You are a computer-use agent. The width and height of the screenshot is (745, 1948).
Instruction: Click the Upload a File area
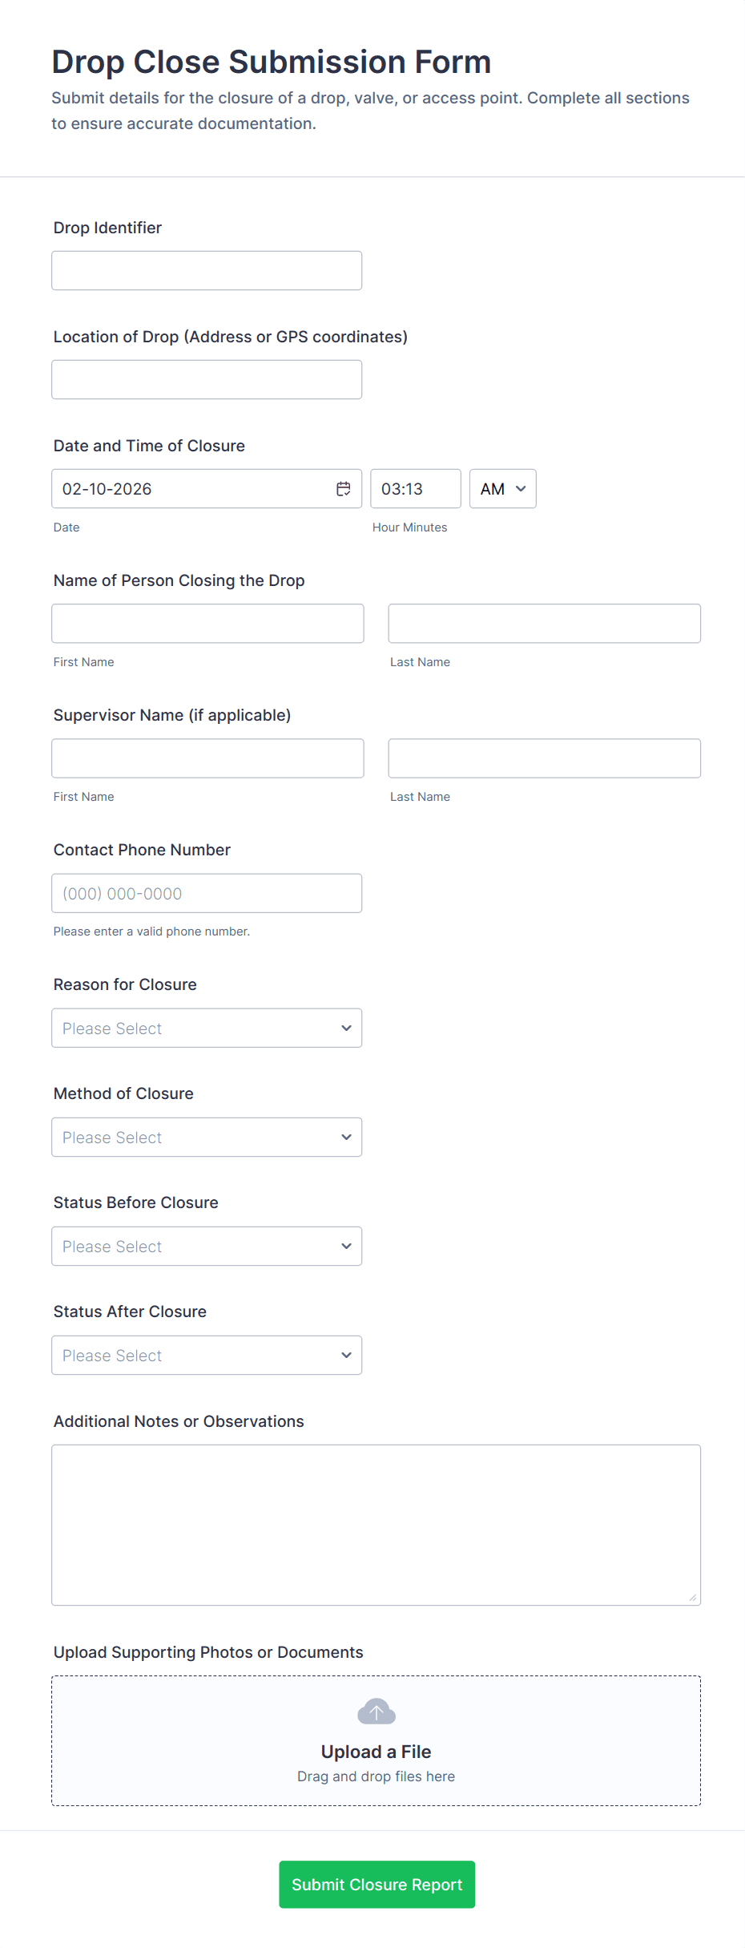[x=376, y=1752]
